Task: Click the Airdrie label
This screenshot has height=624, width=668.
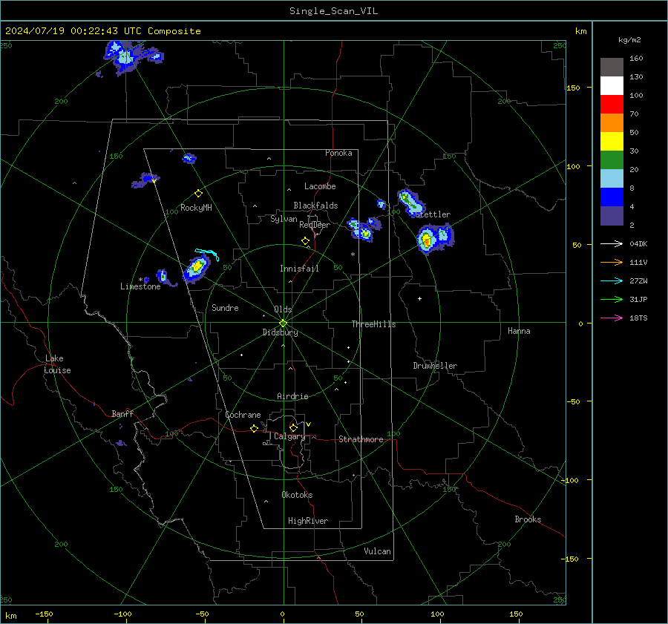Action: tap(292, 396)
